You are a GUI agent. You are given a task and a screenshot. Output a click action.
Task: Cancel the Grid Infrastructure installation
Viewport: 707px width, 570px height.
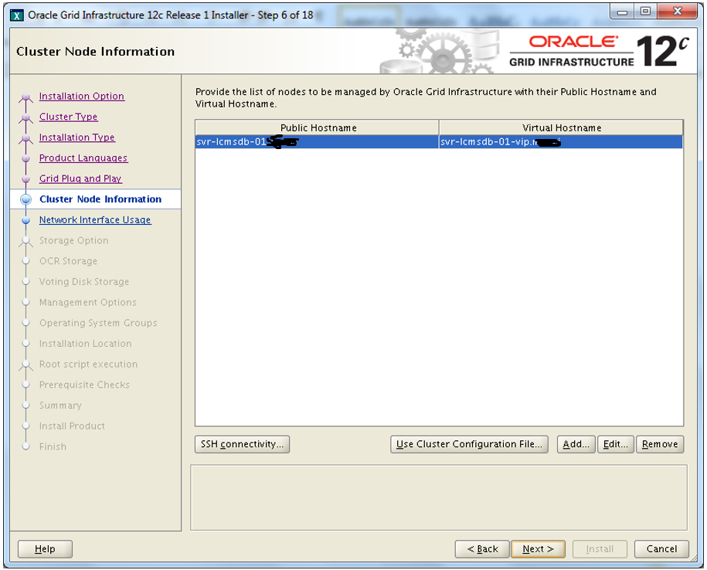[661, 549]
